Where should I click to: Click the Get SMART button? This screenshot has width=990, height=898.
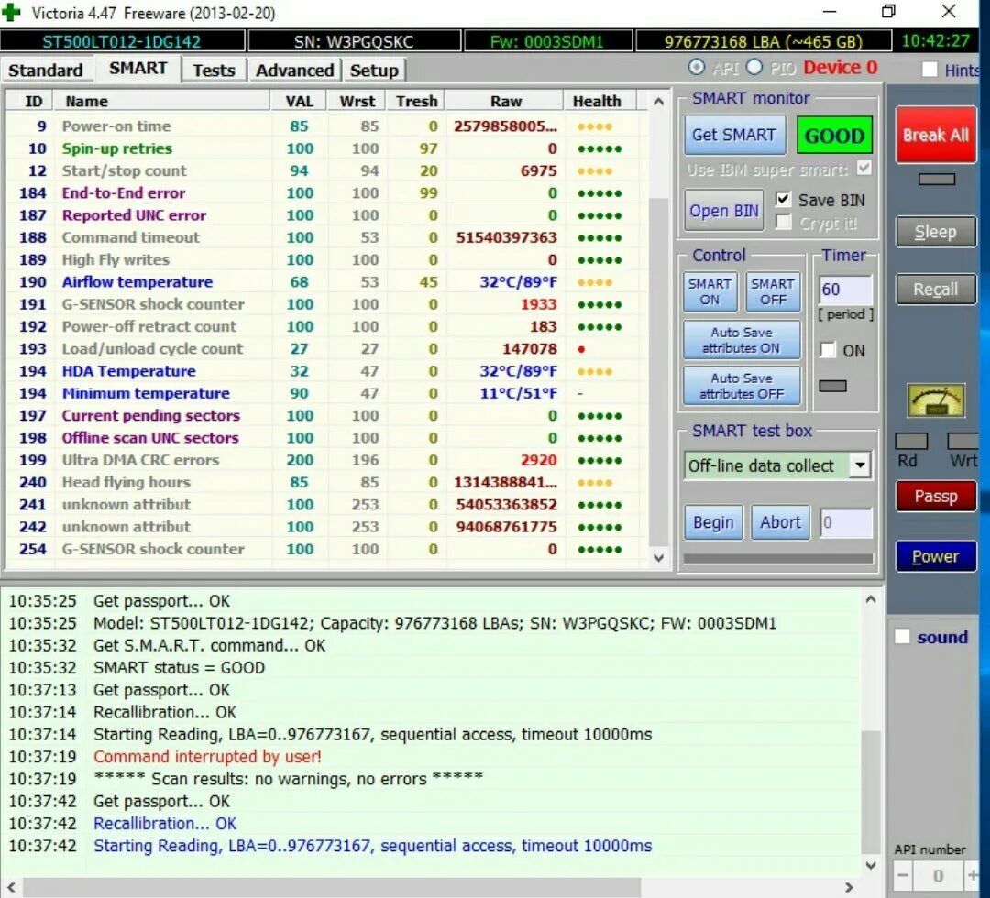(735, 135)
